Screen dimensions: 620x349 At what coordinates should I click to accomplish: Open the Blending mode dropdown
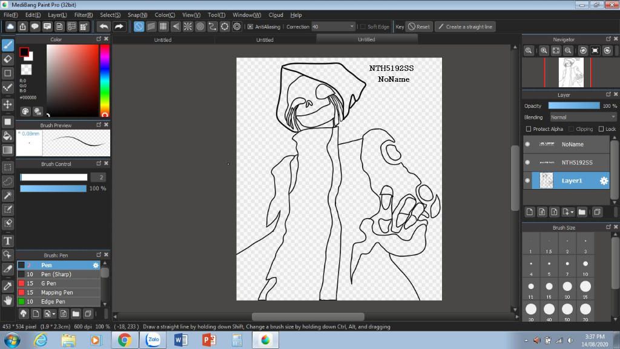(583, 118)
